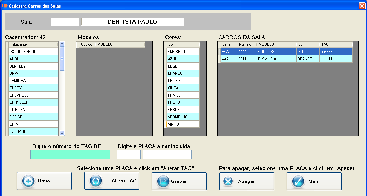Click the orange app icon in title bar
Screen dimensions: 367x196
(5, 6)
